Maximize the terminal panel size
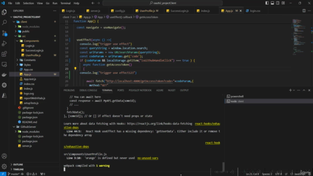Viewport: 313px width, 176px height. pos(304,90)
